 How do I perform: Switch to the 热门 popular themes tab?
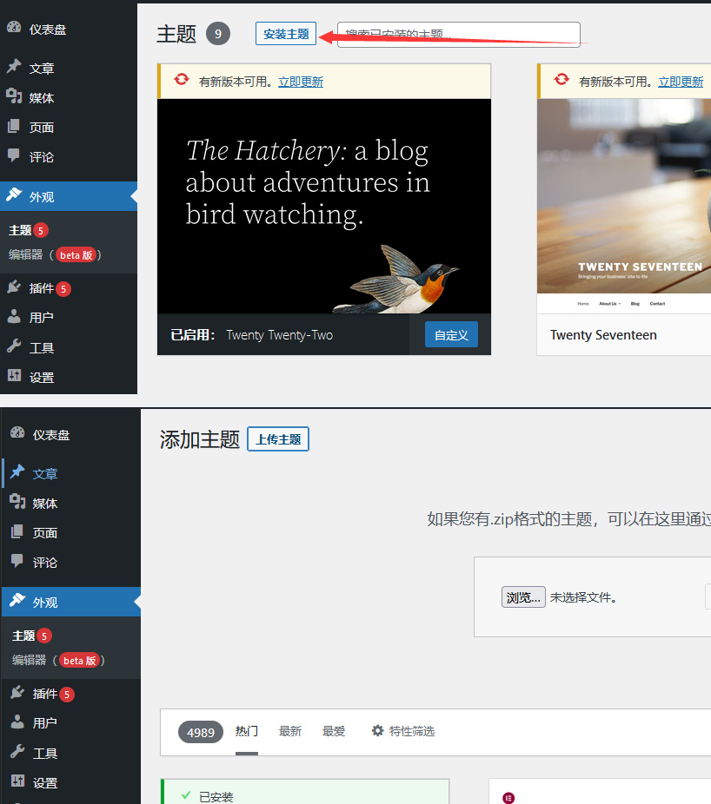click(246, 731)
